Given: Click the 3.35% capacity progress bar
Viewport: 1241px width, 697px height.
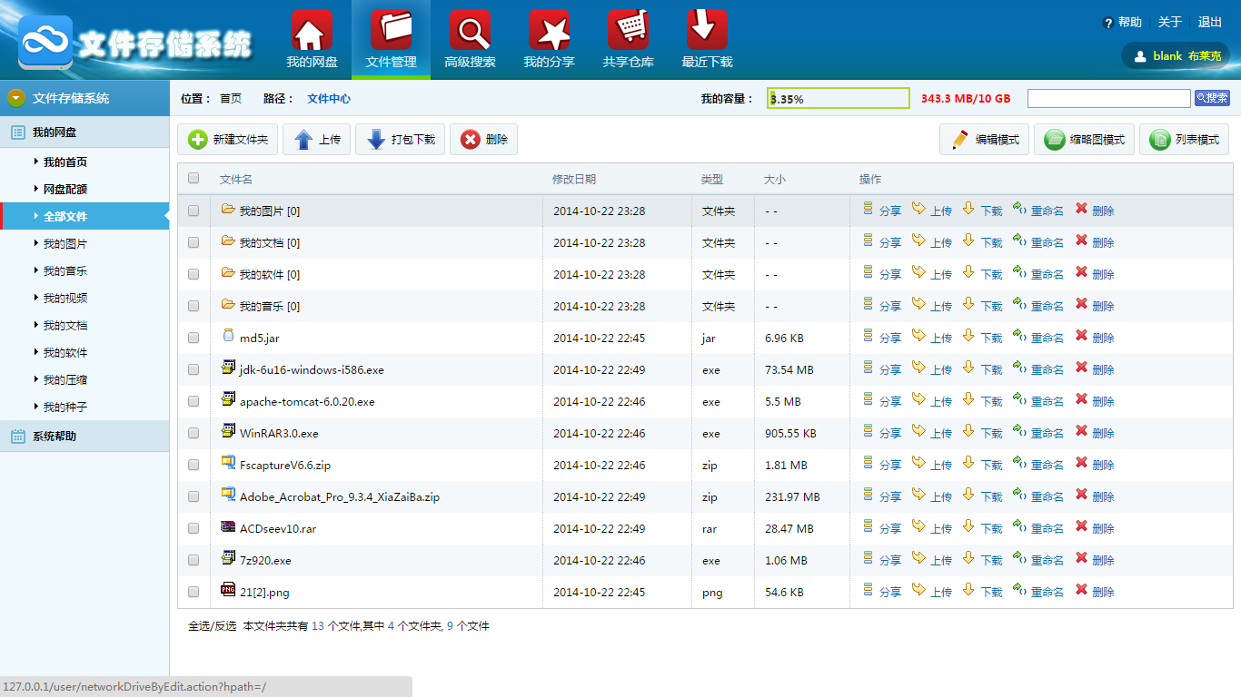Looking at the screenshot, I should [x=839, y=98].
